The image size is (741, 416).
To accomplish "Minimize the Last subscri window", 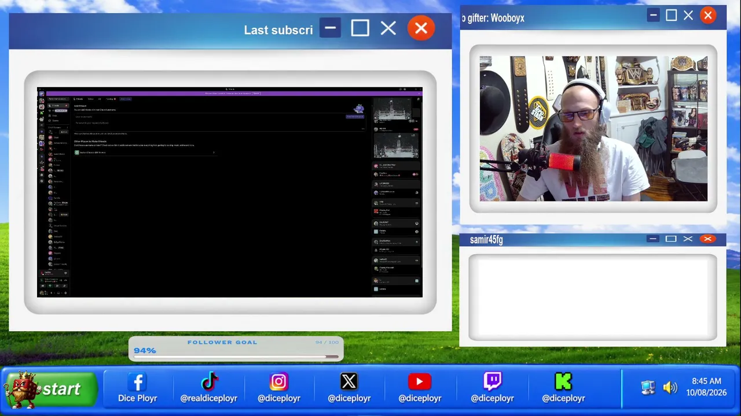I will tap(330, 28).
